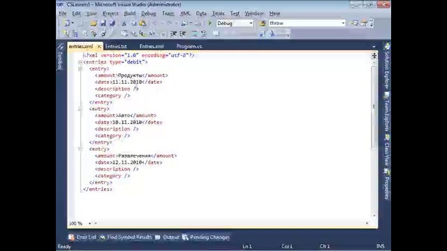
Task: Switch to the Entries.txt tab
Action: [x=116, y=47]
